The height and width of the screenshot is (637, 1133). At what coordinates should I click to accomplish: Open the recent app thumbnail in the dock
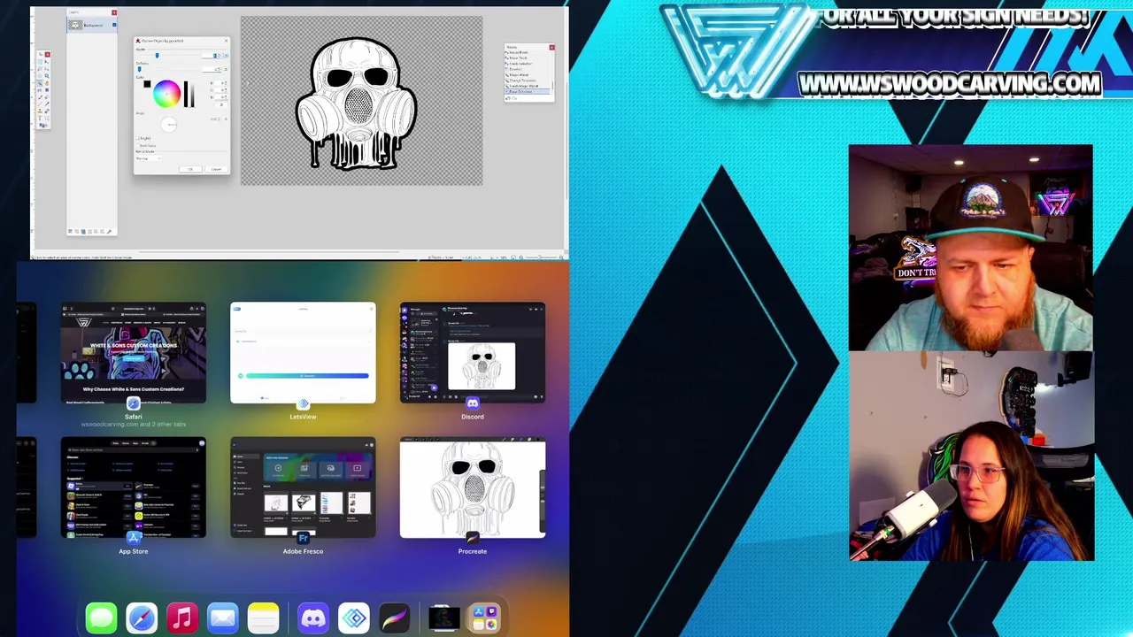coord(444,618)
